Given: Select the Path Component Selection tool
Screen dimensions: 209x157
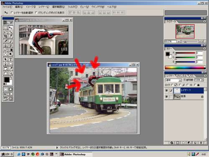Looking at the screenshot, I should tap(5, 59).
